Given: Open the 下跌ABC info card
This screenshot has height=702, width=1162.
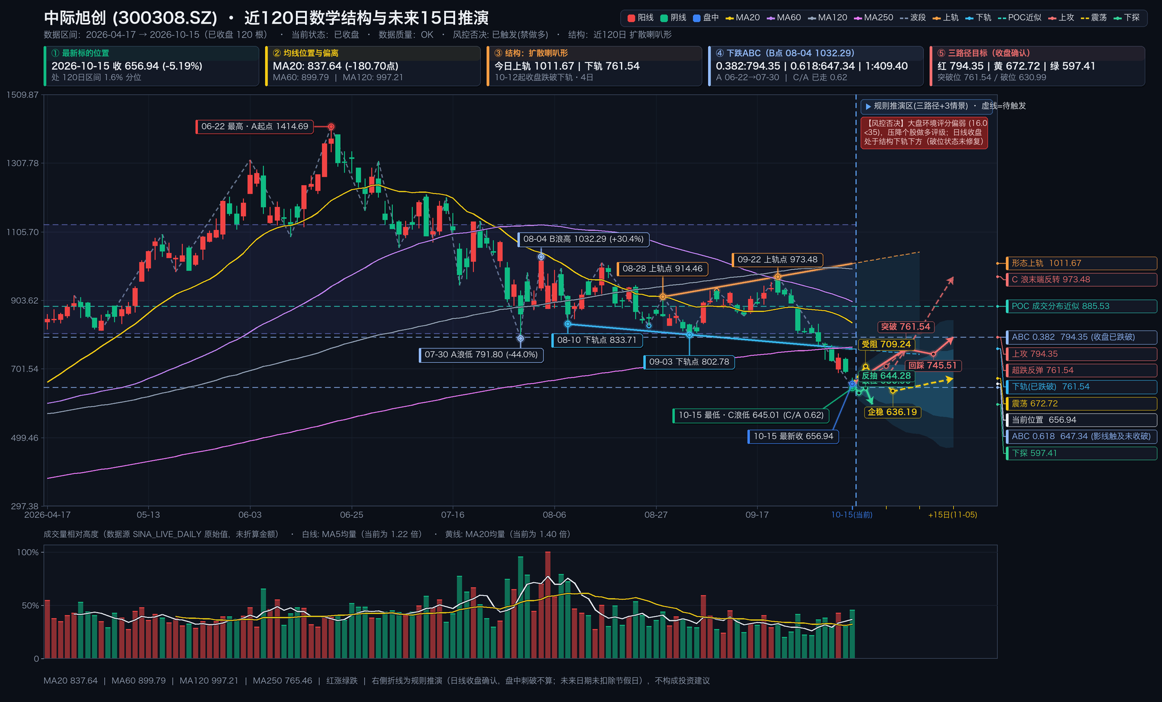Looking at the screenshot, I should tap(816, 66).
